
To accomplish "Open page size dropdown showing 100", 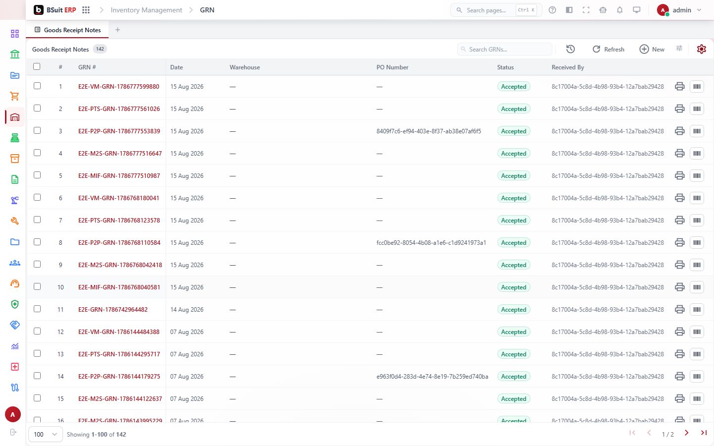I will 46,434.
